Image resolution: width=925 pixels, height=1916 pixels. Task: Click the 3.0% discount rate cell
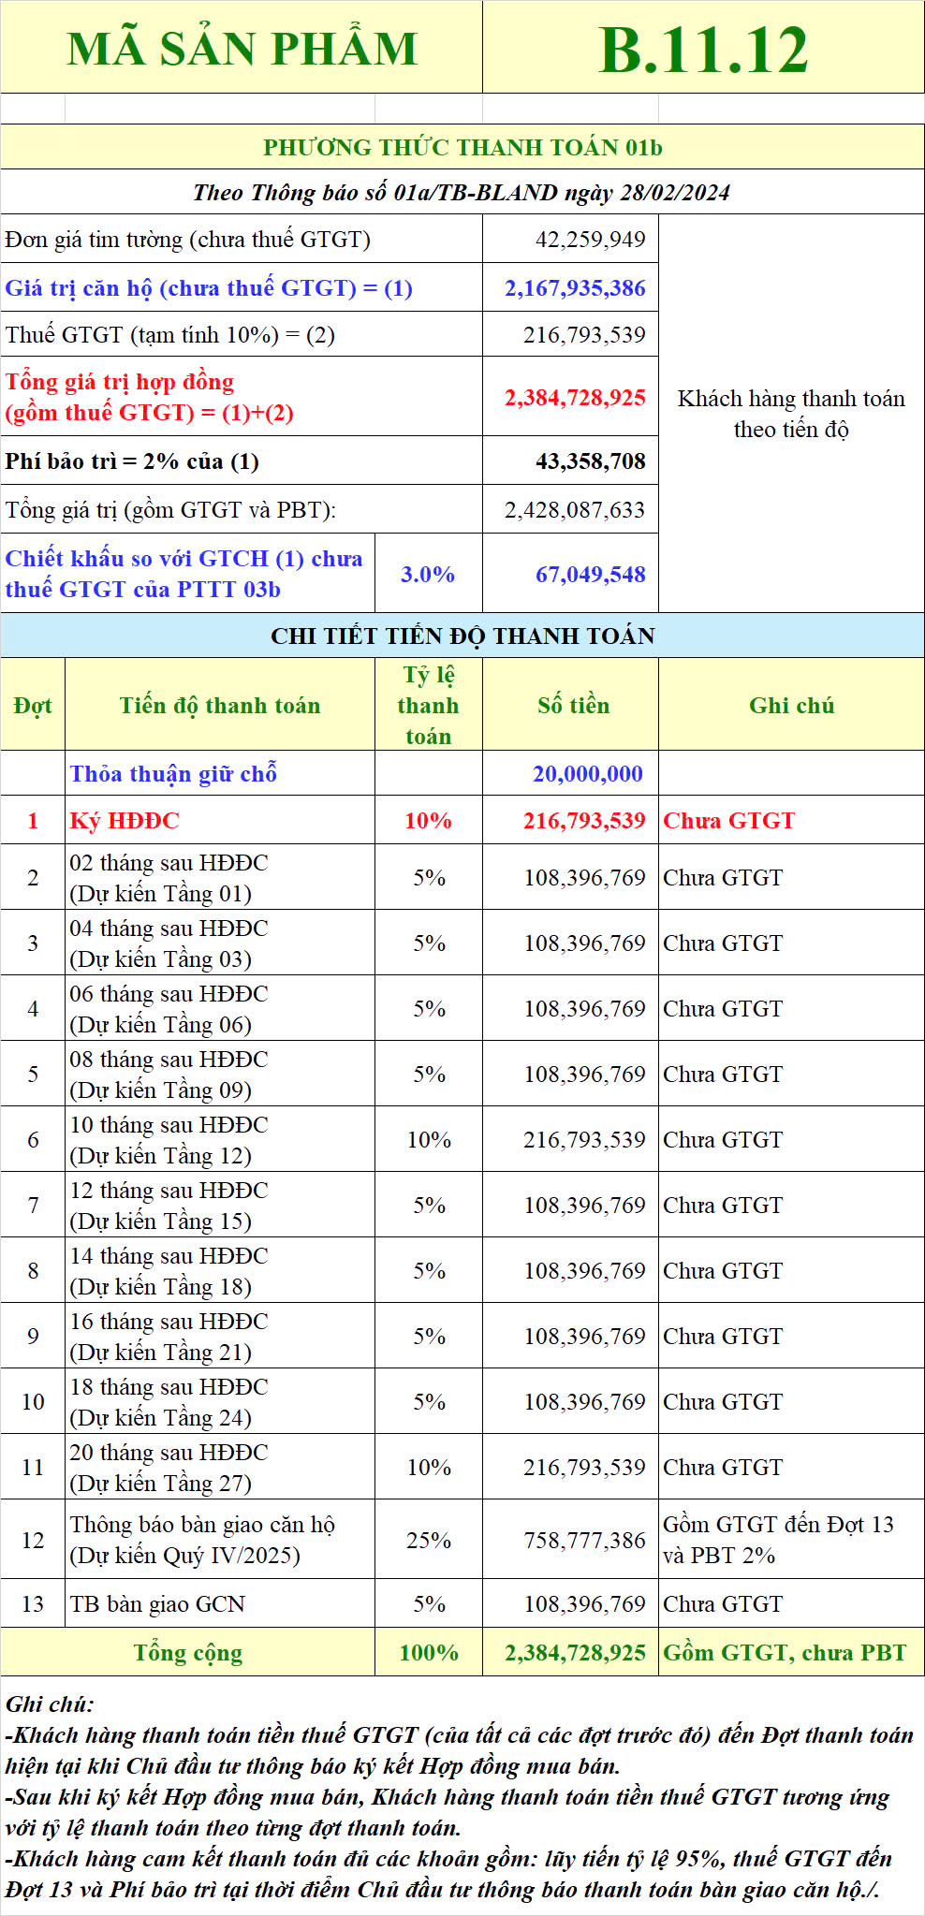coord(428,575)
